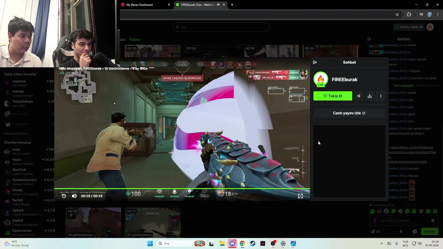Screen dimensions: 443x249
Task: Open ilkerfirat recommended channel
Action: click(x=27, y=172)
